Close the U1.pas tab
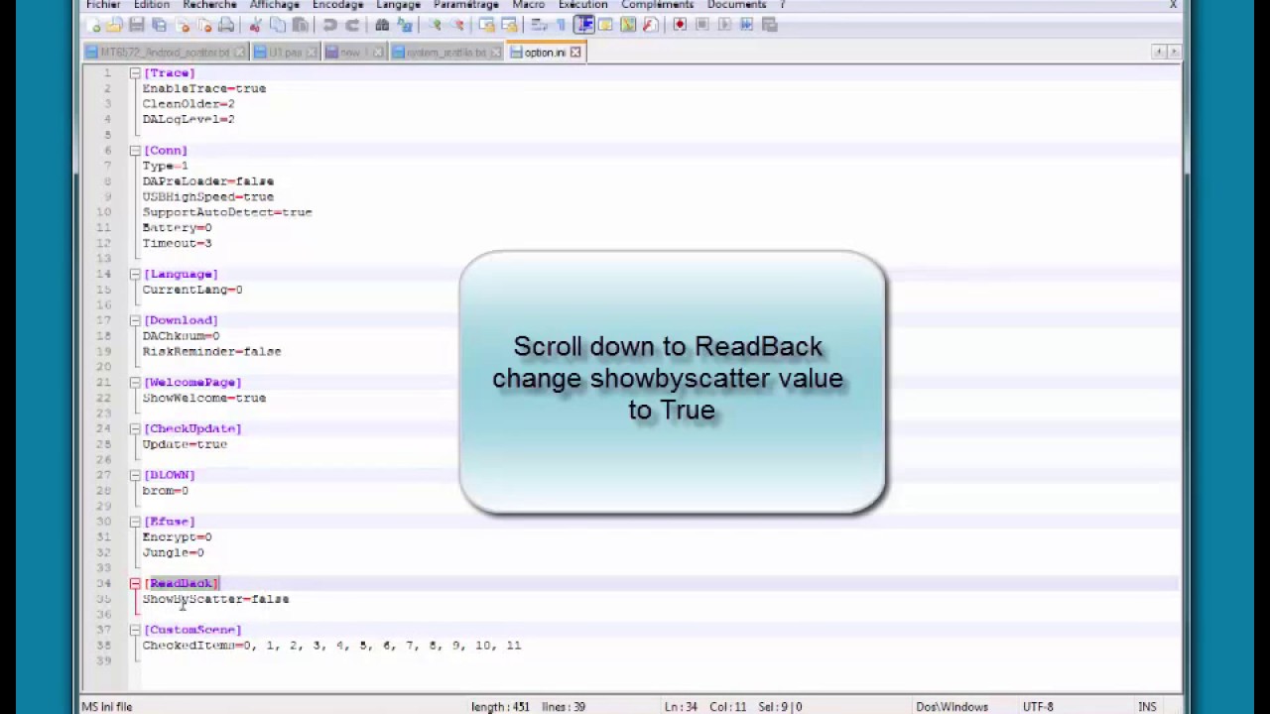This screenshot has width=1270, height=714. 312,53
